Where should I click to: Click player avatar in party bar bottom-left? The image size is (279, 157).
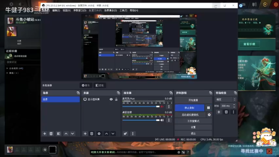[10, 150]
